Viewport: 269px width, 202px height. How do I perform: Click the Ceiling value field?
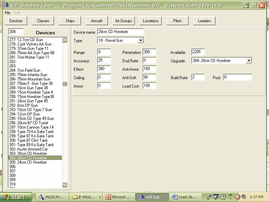click(x=104, y=77)
